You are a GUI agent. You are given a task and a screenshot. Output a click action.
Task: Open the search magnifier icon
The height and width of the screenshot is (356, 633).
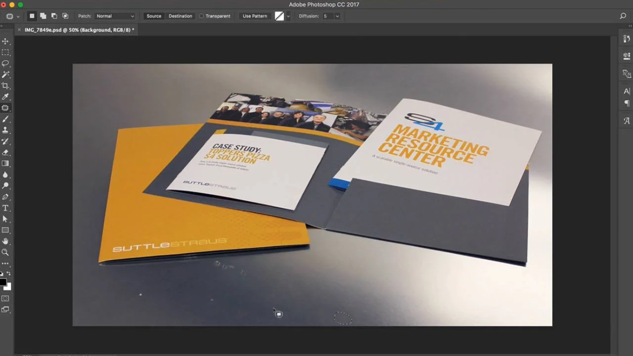coord(623,16)
